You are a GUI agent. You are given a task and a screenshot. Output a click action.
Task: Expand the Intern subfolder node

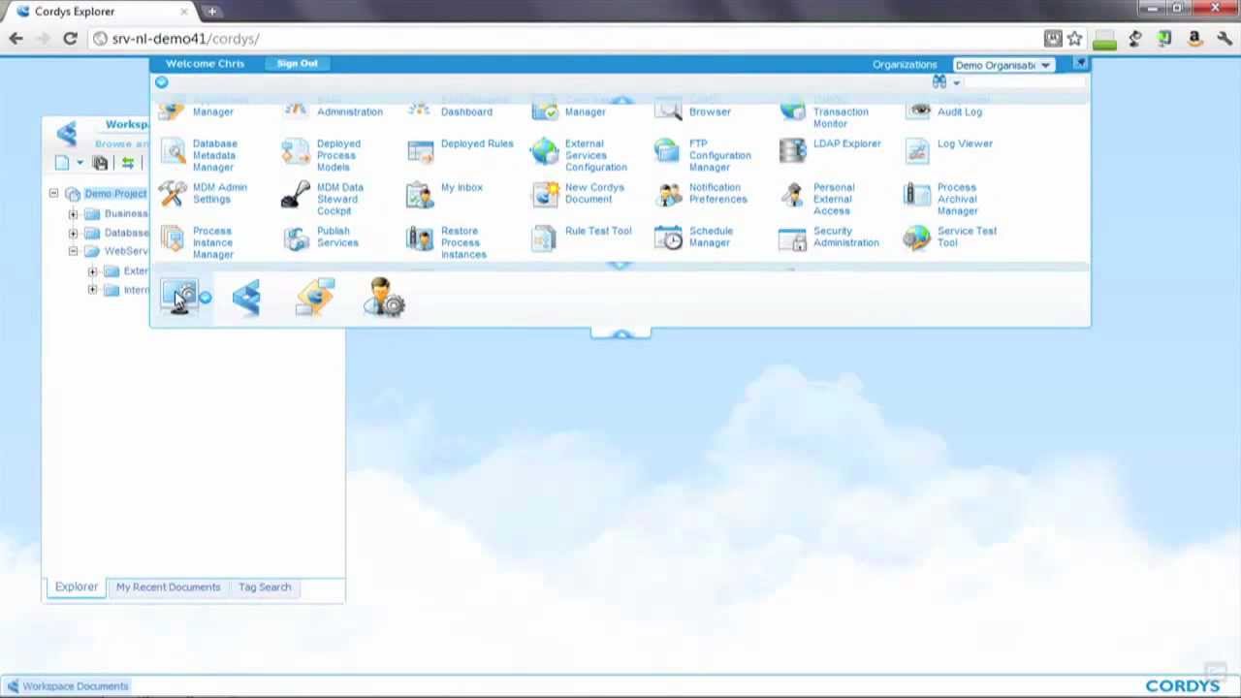point(92,290)
